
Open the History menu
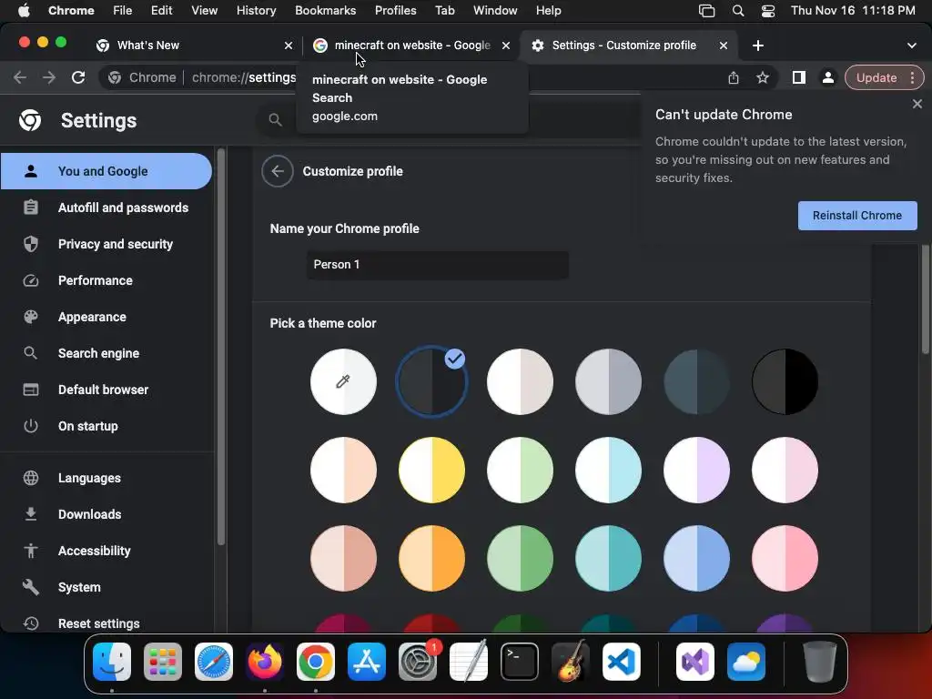point(256,11)
